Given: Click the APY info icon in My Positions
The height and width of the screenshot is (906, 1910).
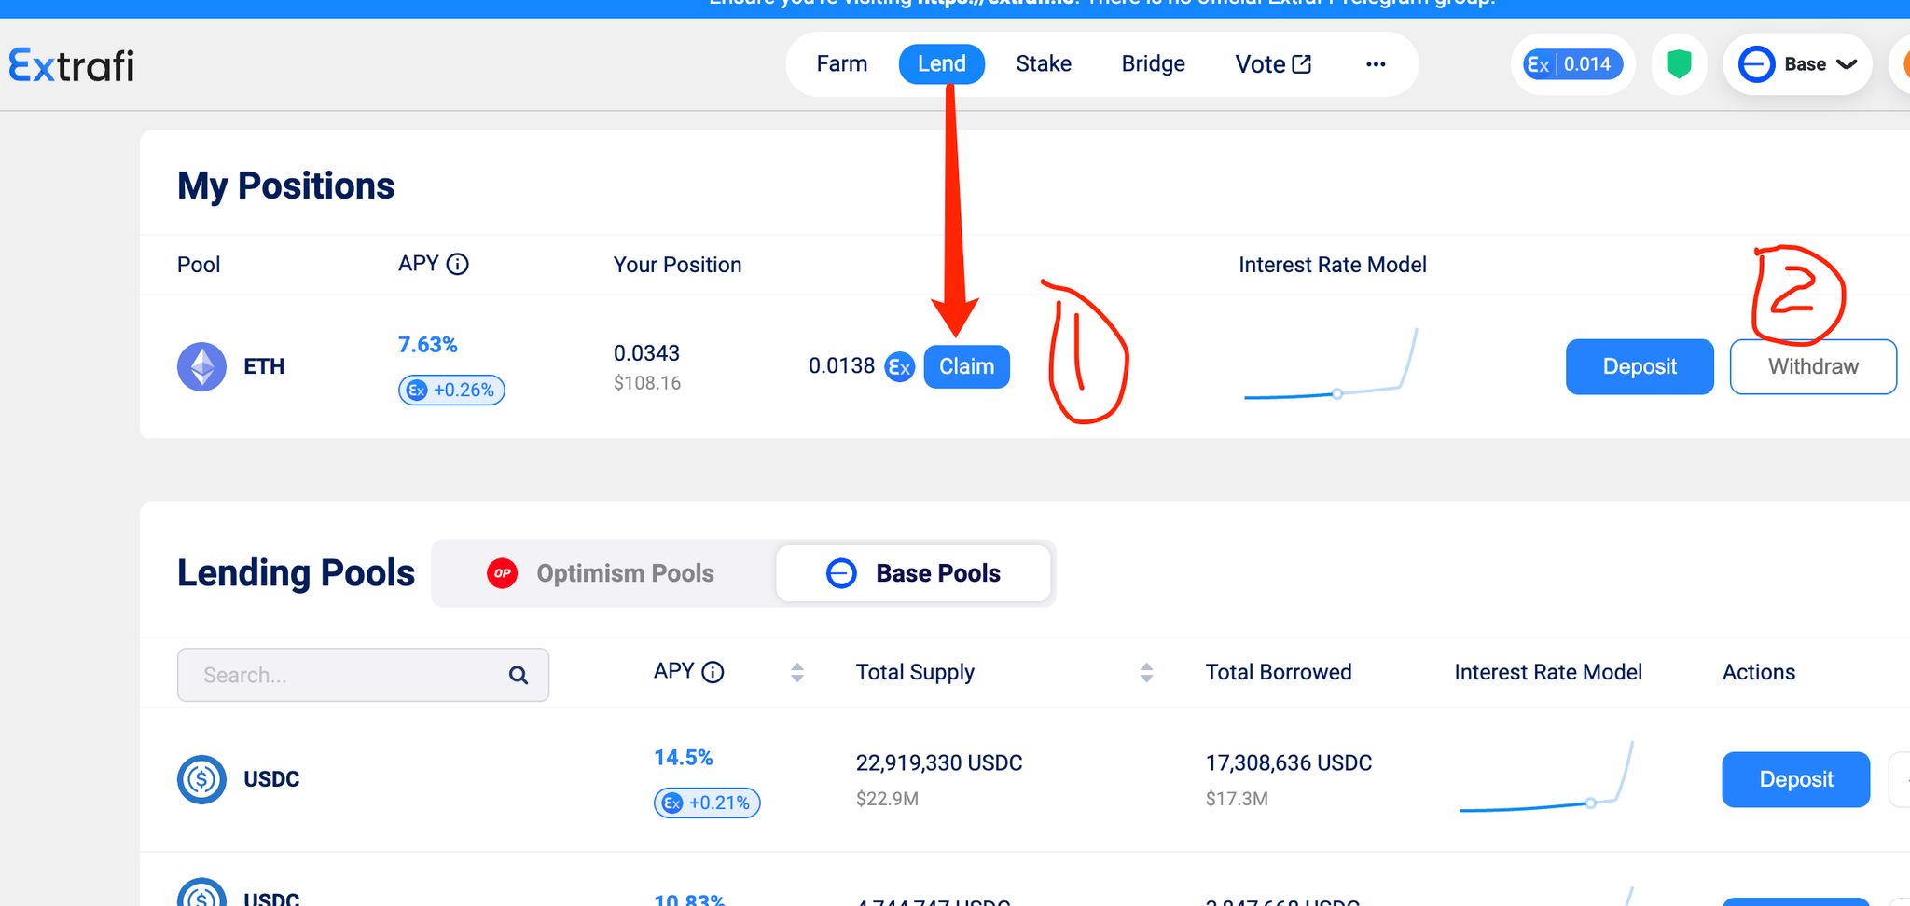Looking at the screenshot, I should [457, 265].
